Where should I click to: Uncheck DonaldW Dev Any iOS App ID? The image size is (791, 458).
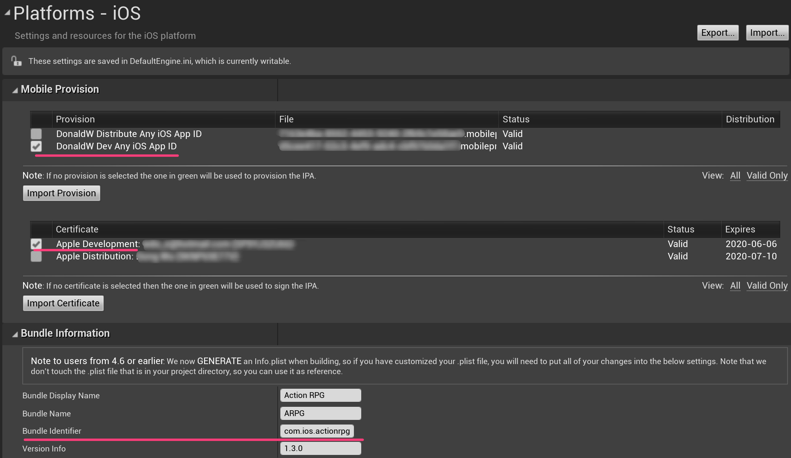[x=36, y=146]
